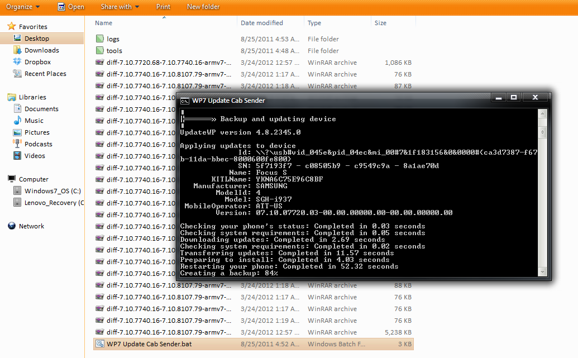Image resolution: width=578 pixels, height=358 pixels.
Task: Click archive icon of the 1,086 KB file
Action: point(99,63)
